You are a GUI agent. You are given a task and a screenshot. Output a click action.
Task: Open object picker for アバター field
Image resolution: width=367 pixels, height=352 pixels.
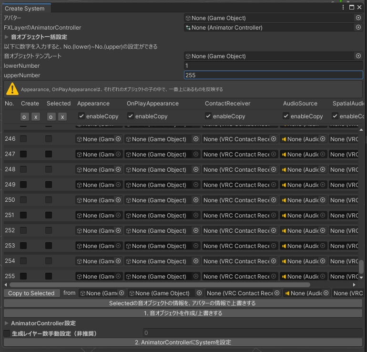pyautogui.click(x=358, y=18)
